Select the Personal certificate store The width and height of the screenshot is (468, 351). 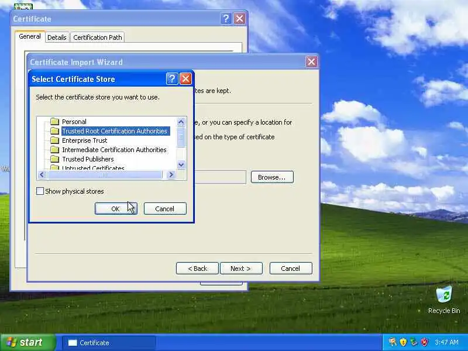[74, 122]
